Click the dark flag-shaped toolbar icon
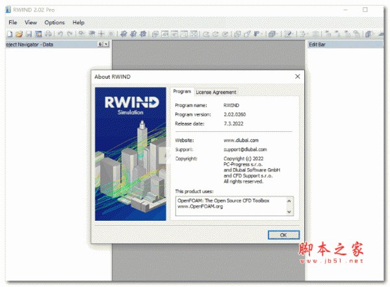The width and height of the screenshot is (390, 287). (x=257, y=34)
